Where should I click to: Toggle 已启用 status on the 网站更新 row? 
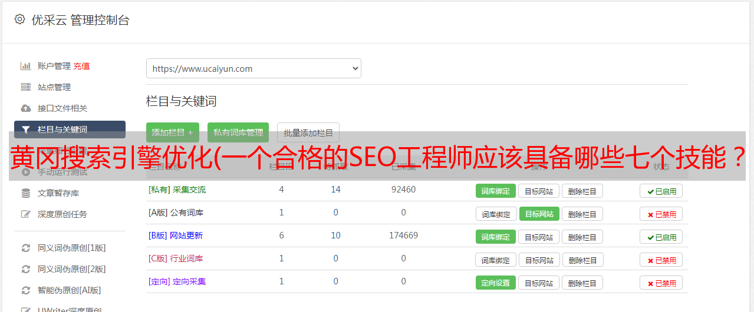pos(661,237)
